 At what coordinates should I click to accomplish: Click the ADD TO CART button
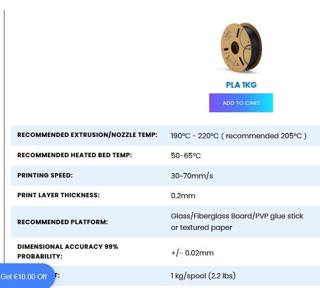[241, 103]
